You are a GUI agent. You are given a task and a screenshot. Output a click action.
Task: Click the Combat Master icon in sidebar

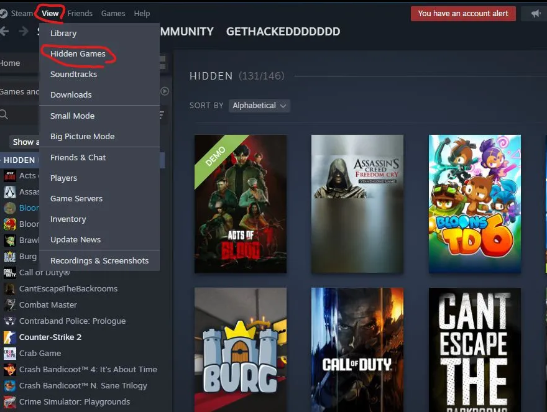pyautogui.click(x=9, y=305)
